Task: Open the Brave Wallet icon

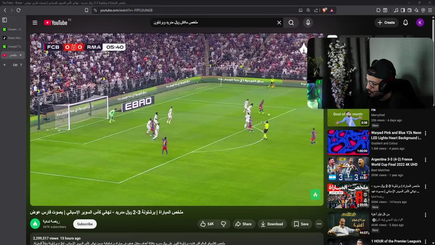Action: pyautogui.click(x=410, y=10)
